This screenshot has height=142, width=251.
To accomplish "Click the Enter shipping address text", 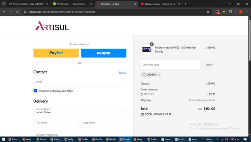I will coord(202,100).
